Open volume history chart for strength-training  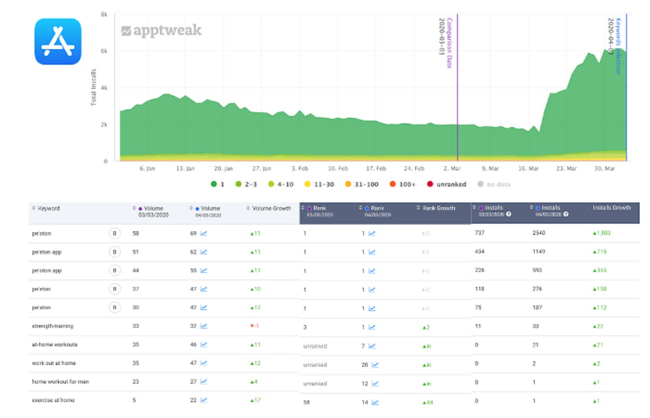(204, 326)
